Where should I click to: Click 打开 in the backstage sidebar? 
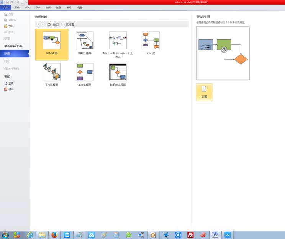(x=9, y=26)
